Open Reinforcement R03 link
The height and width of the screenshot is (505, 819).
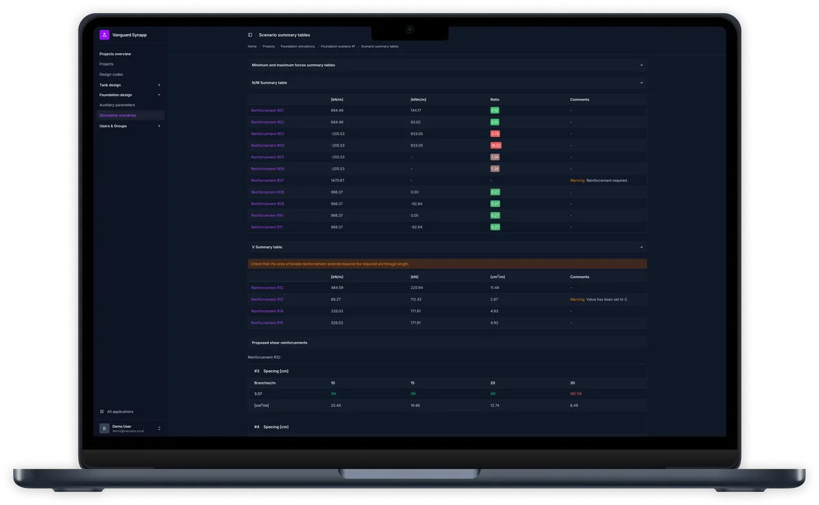pyautogui.click(x=268, y=134)
